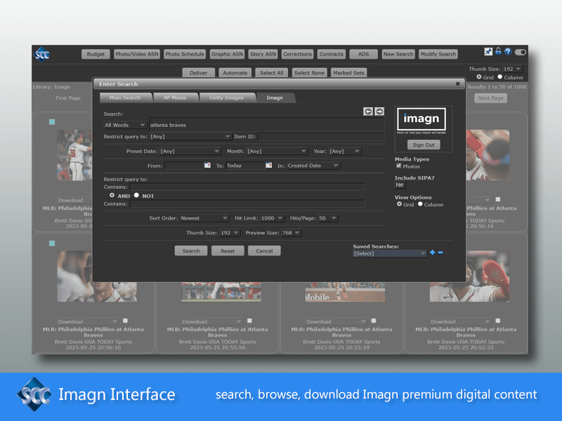The image size is (562, 421).
Task: Check the Photos media type checkbox
Action: coord(398,166)
